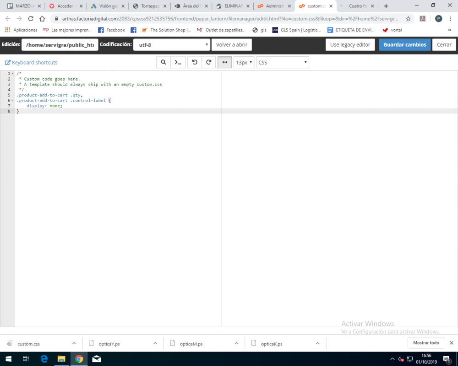Click Use legacy editor
The height and width of the screenshot is (366, 458).
350,44
